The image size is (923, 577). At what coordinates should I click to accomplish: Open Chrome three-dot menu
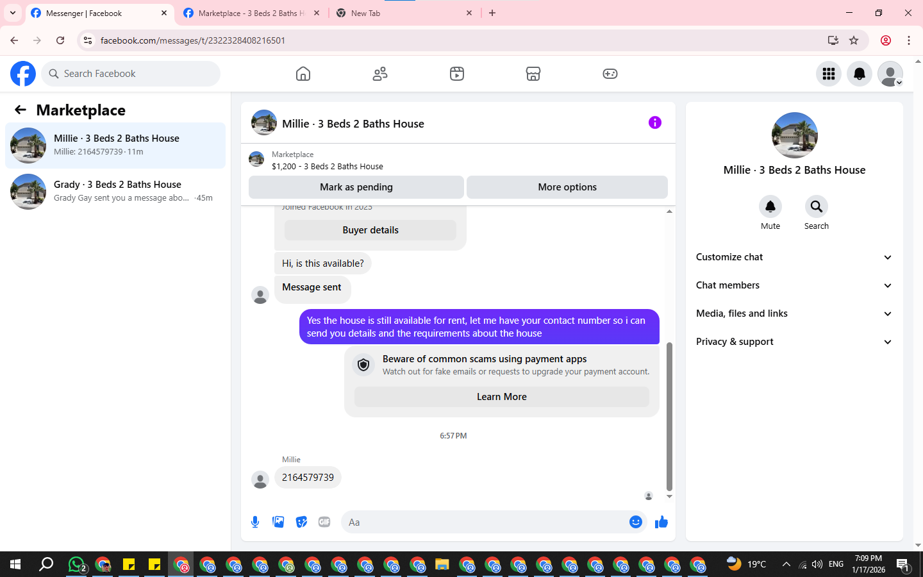(909, 40)
